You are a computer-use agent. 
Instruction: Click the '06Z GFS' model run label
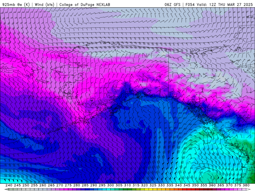coord(172,4)
